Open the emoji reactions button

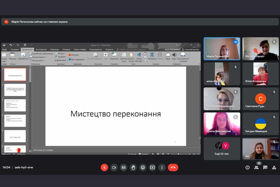click(x=143, y=167)
